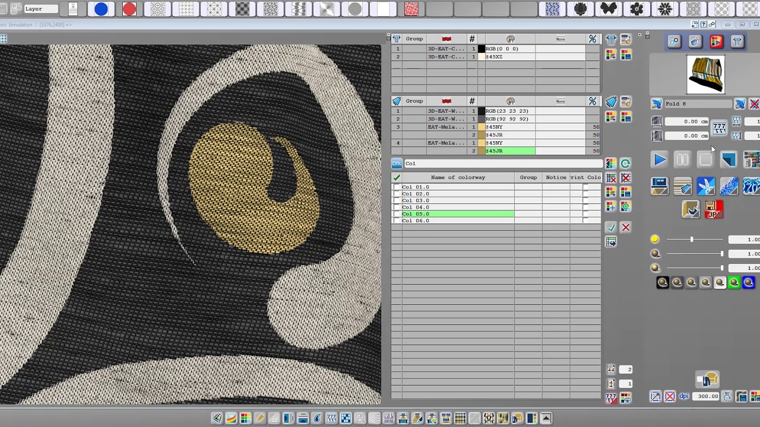Start the fabric simulation playback
Screen dimensions: 760x427
tap(660, 160)
